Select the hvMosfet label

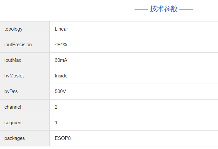point(14,76)
